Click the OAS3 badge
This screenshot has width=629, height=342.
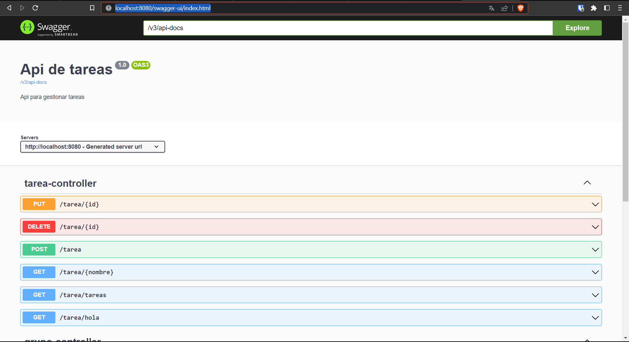pyautogui.click(x=141, y=65)
